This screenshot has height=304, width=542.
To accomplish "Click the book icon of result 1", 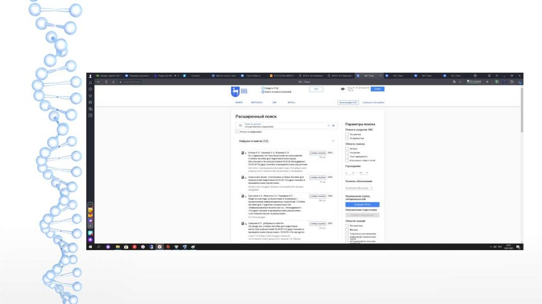I will (242, 153).
